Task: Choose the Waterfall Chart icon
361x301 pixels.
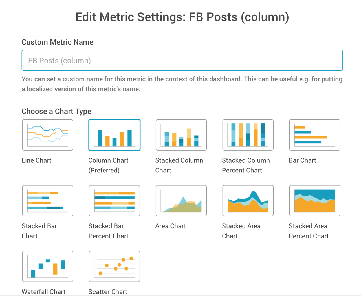Action: click(x=48, y=266)
